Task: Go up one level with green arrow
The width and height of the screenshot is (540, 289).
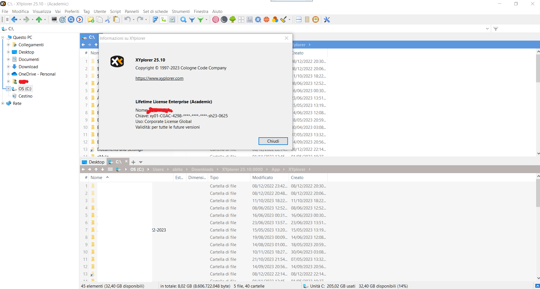Action: [39, 19]
